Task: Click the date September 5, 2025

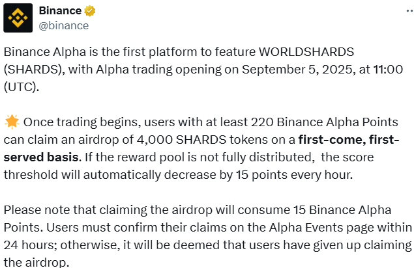Action: pyautogui.click(x=297, y=70)
